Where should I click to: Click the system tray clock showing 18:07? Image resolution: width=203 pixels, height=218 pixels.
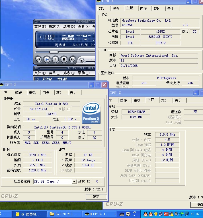(195, 214)
